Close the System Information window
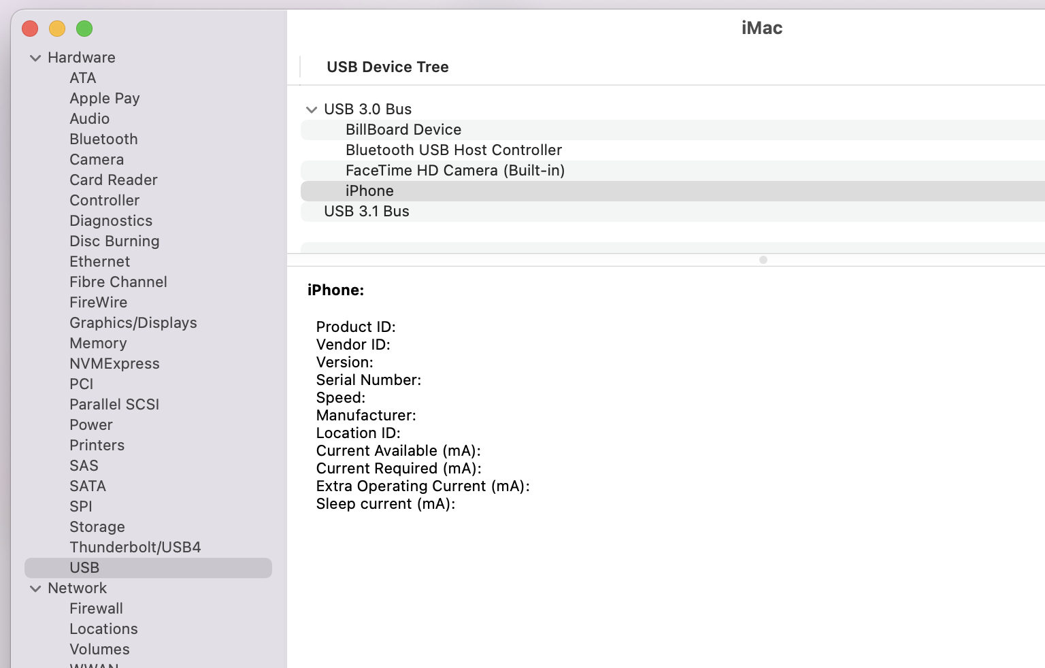Image resolution: width=1045 pixels, height=668 pixels. click(x=30, y=29)
